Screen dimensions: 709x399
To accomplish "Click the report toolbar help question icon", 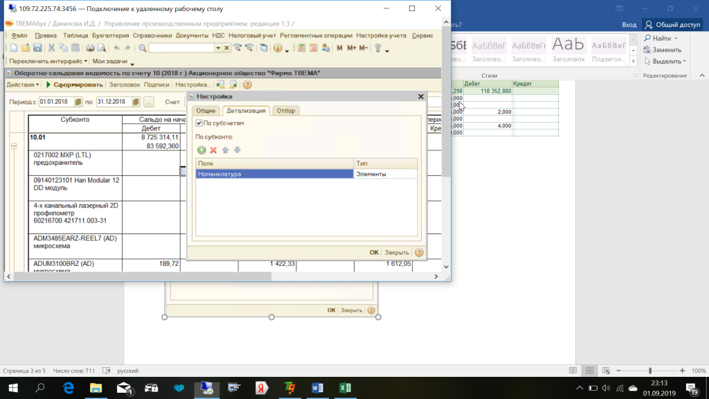I will click(247, 85).
